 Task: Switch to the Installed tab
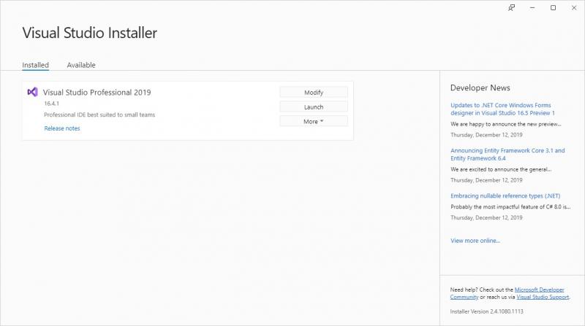[35, 65]
